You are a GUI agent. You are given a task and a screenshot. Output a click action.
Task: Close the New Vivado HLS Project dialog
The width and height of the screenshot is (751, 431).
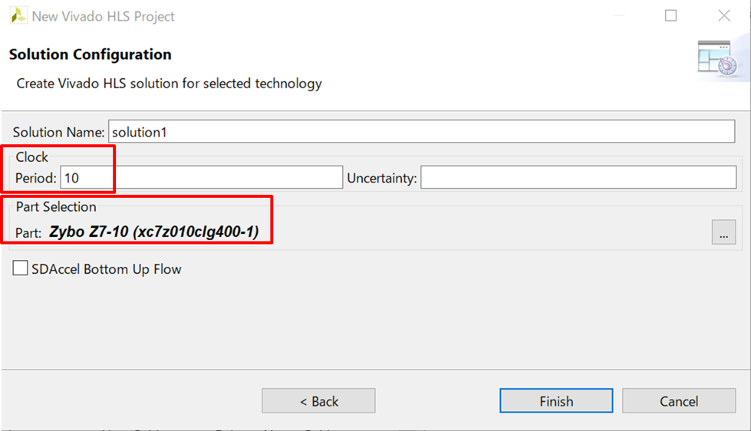tap(724, 16)
